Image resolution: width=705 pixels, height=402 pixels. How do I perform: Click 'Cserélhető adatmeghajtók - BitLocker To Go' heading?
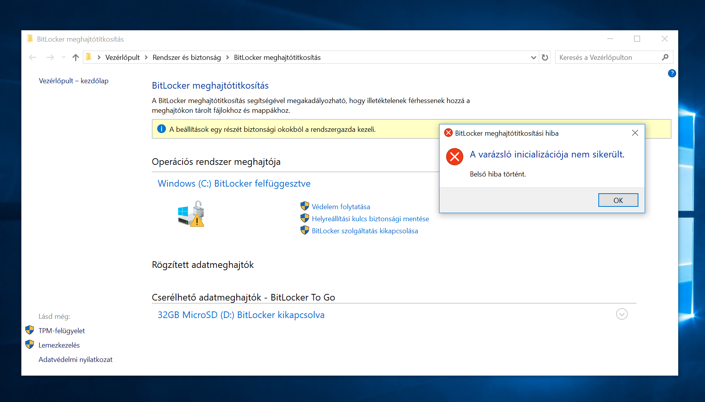coord(243,297)
